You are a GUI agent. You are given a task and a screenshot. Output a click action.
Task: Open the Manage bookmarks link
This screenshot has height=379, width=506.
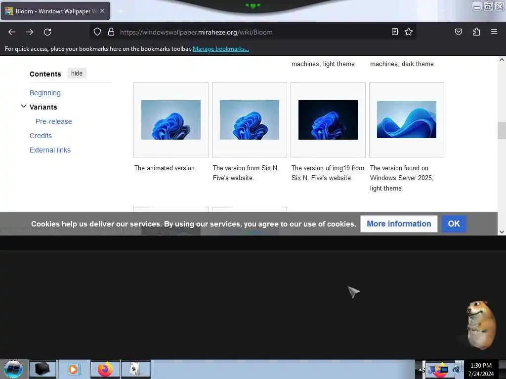(x=221, y=49)
